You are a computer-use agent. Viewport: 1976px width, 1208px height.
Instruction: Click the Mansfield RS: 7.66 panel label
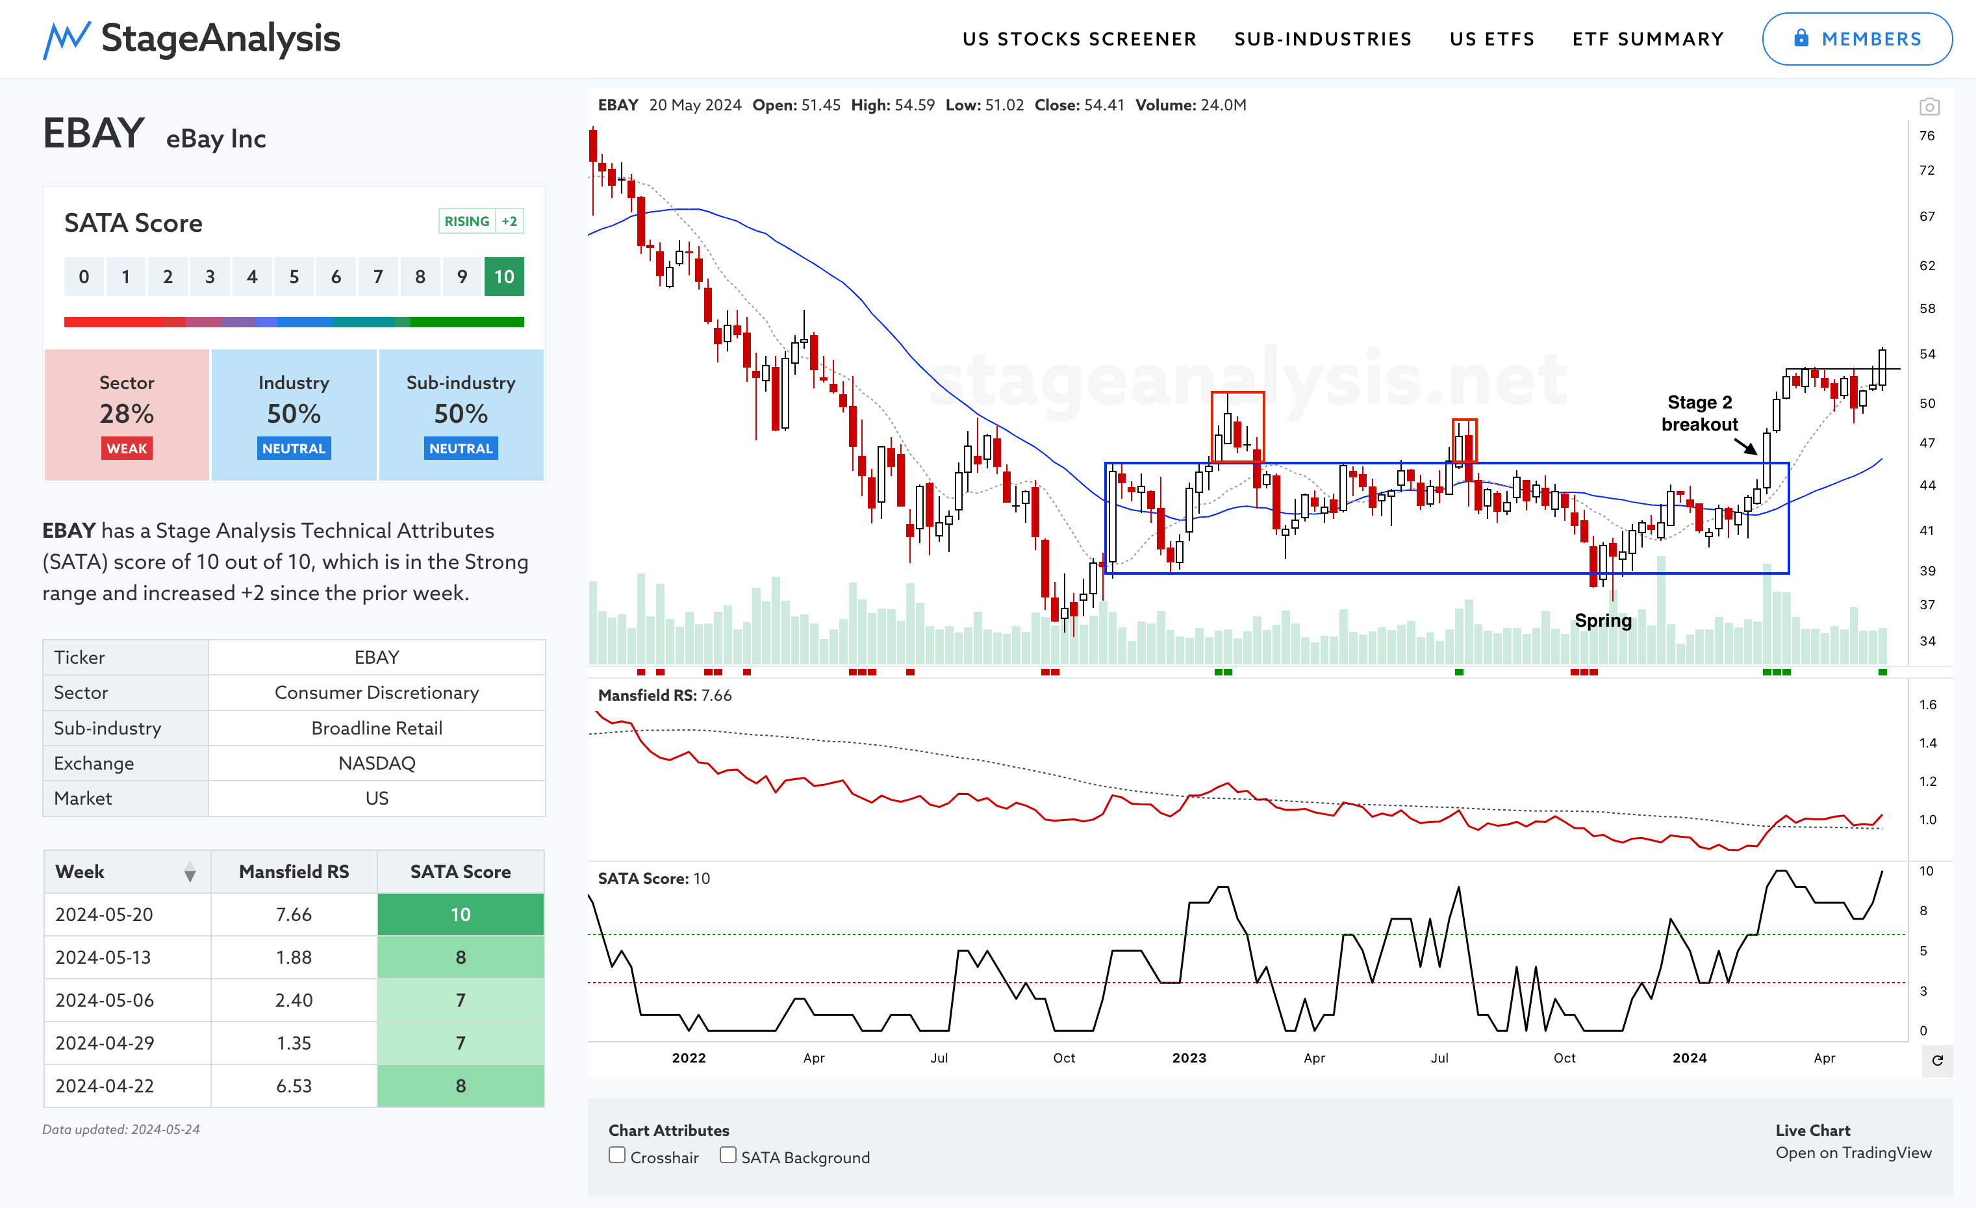[x=665, y=696]
